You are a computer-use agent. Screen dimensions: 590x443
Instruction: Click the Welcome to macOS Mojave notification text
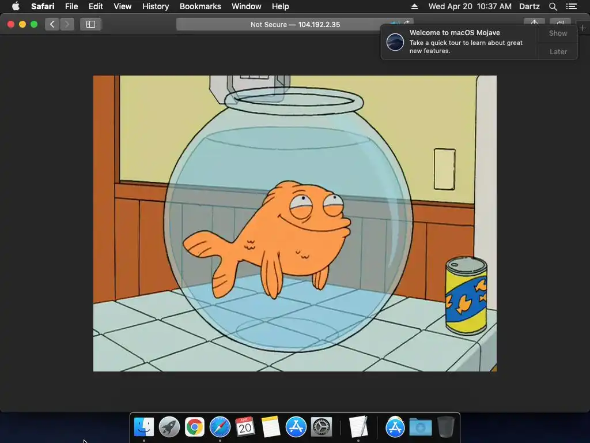coord(455,33)
